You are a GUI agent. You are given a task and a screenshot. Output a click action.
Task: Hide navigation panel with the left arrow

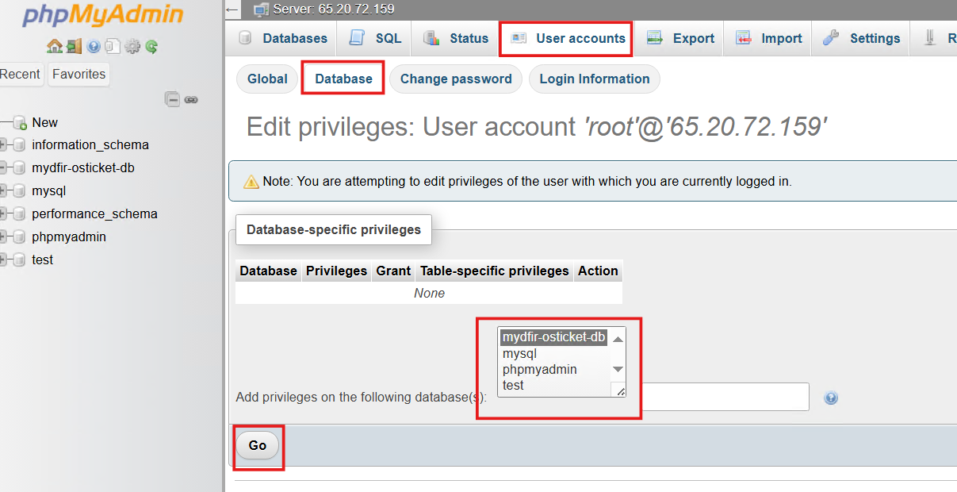232,10
